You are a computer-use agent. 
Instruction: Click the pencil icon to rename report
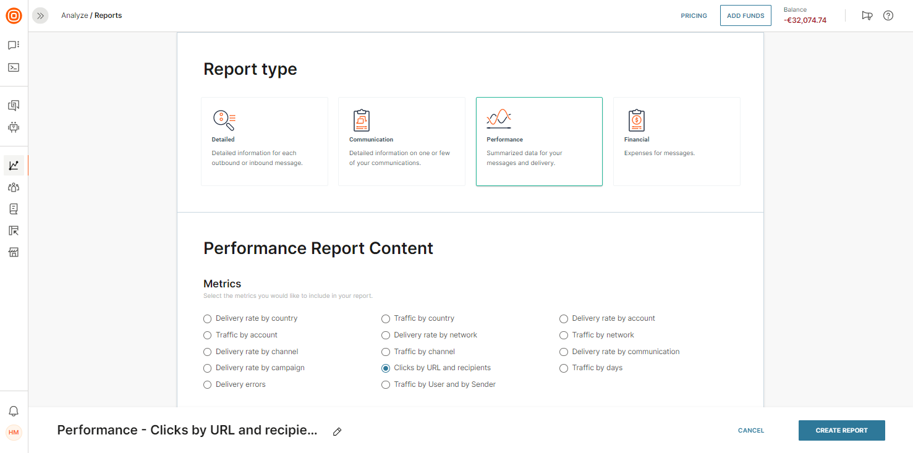pos(337,431)
